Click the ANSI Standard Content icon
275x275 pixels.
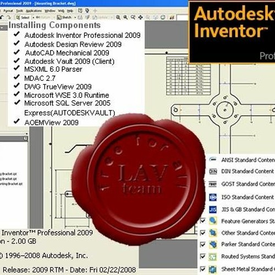point(213,159)
